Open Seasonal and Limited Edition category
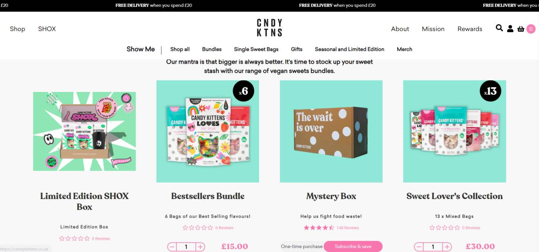The height and width of the screenshot is (252, 539). [x=349, y=49]
